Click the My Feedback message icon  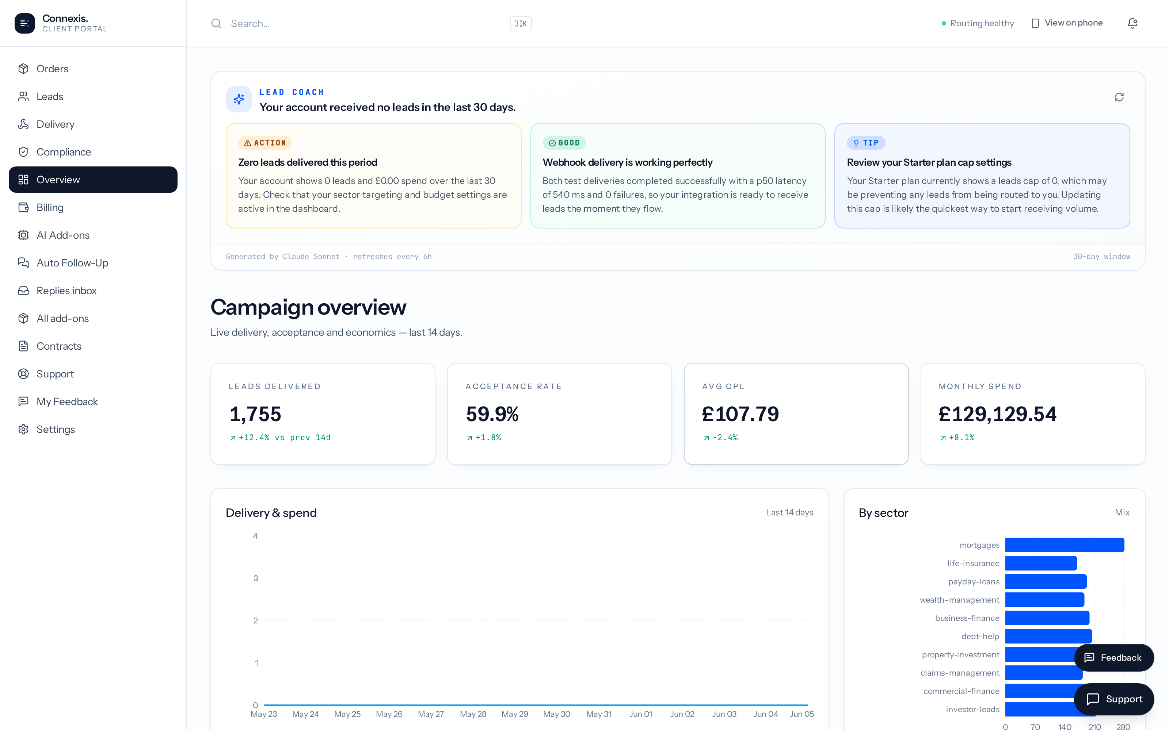pyautogui.click(x=23, y=402)
